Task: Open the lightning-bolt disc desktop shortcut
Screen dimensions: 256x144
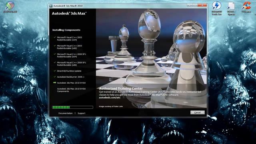Action: tap(217, 8)
